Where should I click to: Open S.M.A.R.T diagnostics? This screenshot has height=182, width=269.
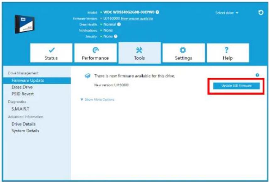(20, 109)
